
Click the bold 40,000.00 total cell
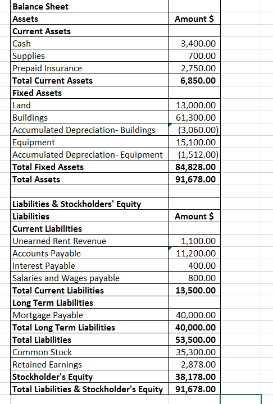[x=194, y=327]
